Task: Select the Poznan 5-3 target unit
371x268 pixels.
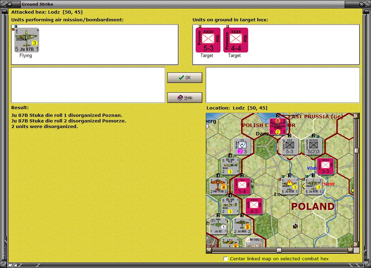Action: pos(208,40)
